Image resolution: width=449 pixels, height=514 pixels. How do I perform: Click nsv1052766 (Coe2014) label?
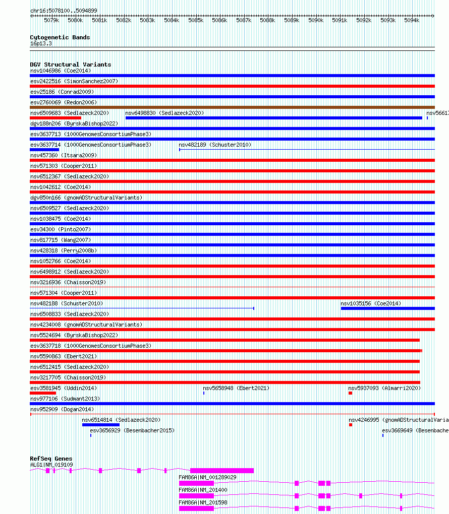click(61, 261)
